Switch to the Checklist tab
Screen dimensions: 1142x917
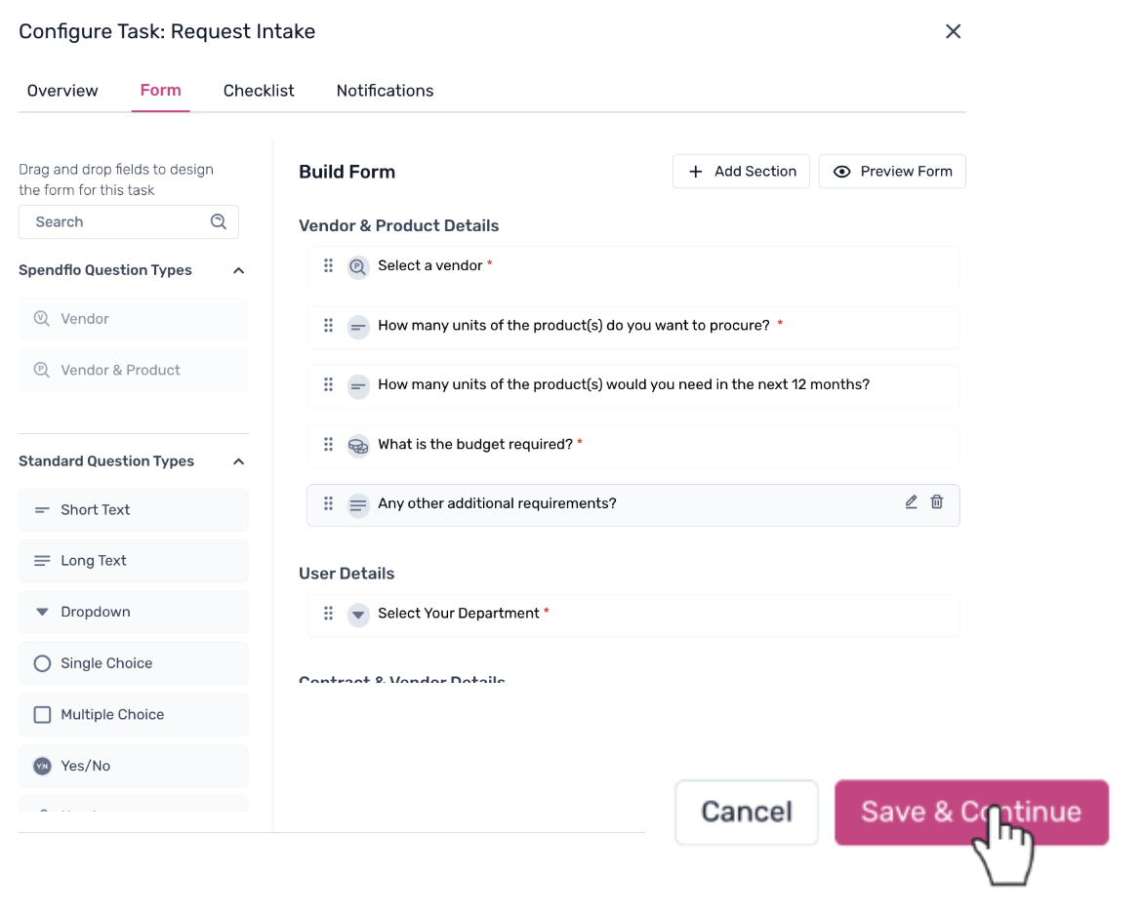[259, 91]
